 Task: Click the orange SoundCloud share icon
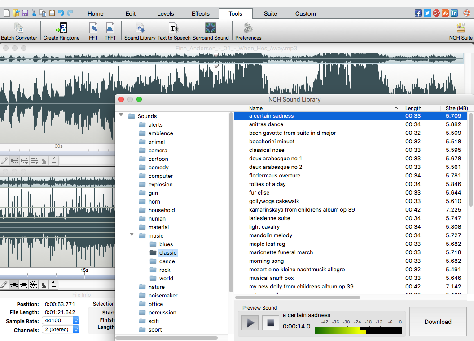(445, 13)
